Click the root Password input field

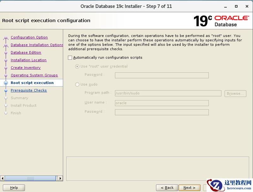pos(162,75)
